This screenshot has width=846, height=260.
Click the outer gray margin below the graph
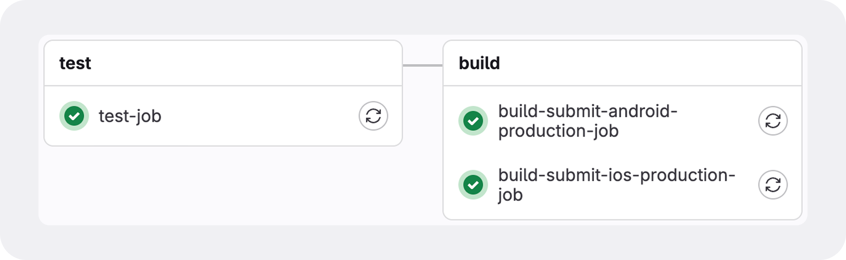click(423, 242)
